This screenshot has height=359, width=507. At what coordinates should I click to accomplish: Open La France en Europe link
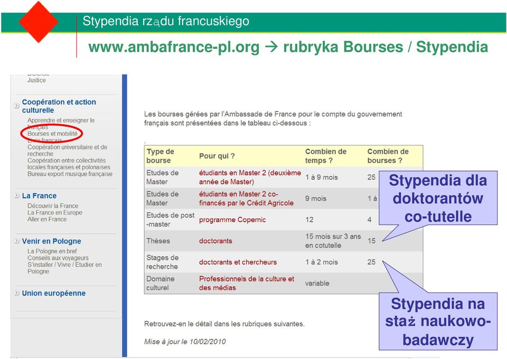click(54, 213)
